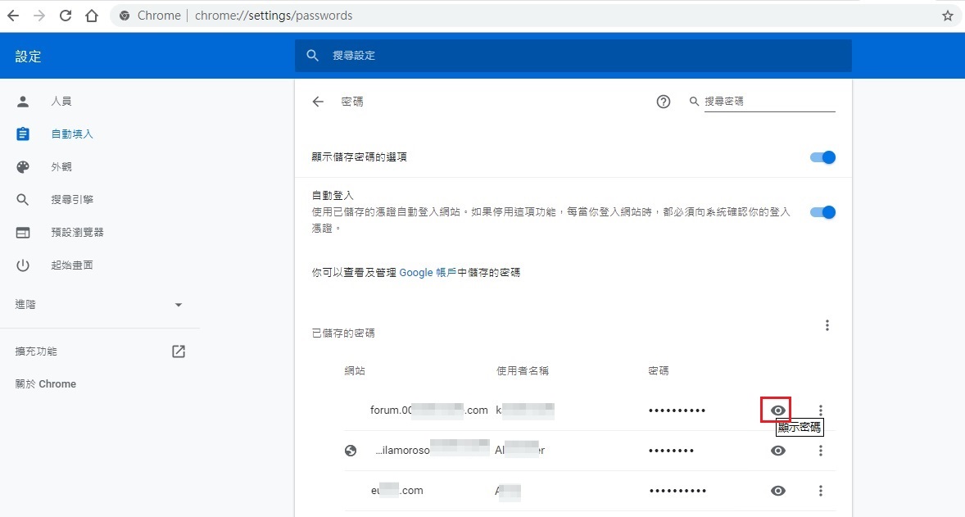965x517 pixels.
Task: Click the 使用者名稱 column header
Action: click(x=523, y=370)
